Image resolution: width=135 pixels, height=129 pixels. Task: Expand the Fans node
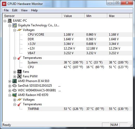(15, 72)
